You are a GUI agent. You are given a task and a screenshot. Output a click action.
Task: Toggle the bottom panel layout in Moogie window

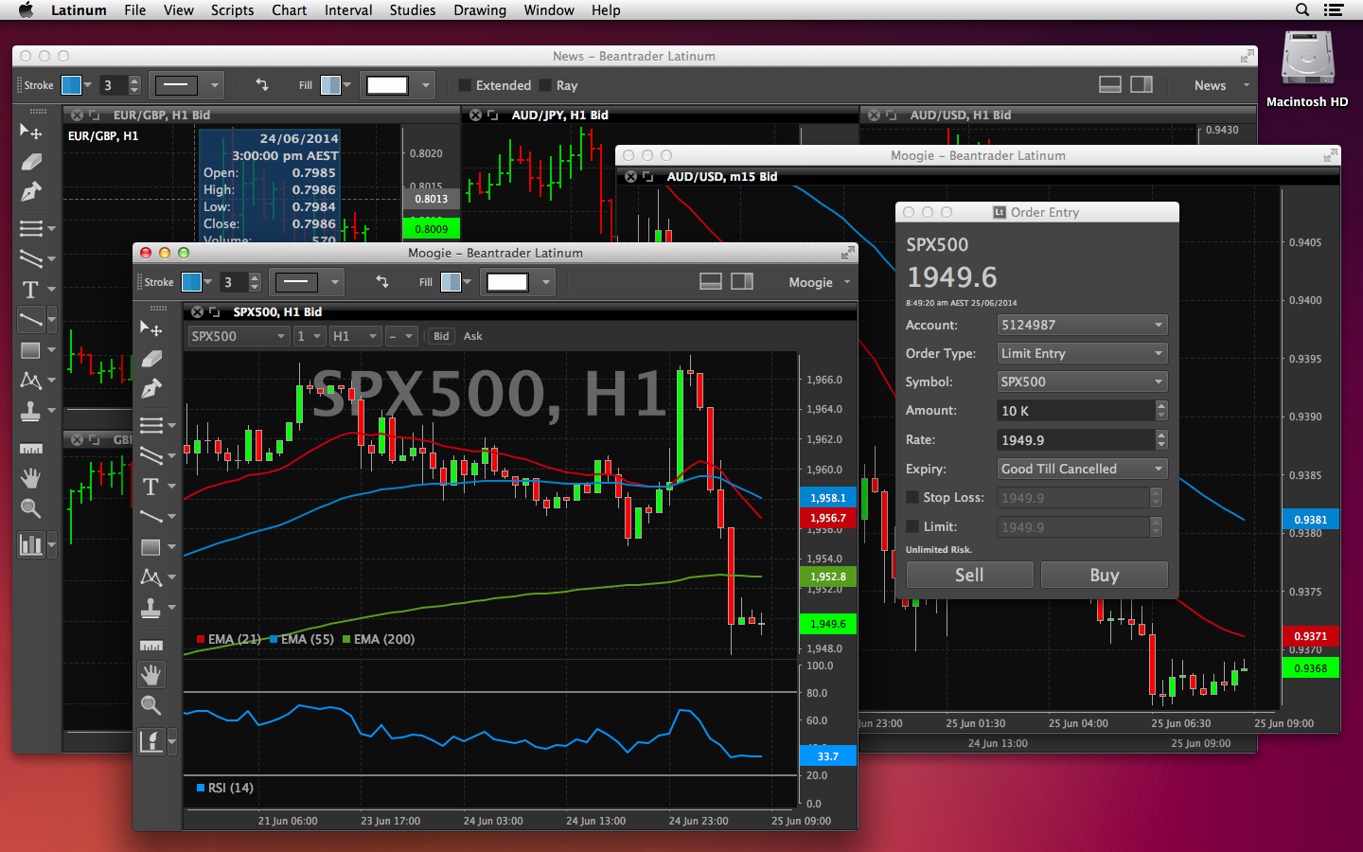711,281
